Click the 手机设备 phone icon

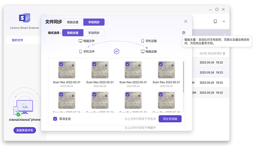point(143,41)
